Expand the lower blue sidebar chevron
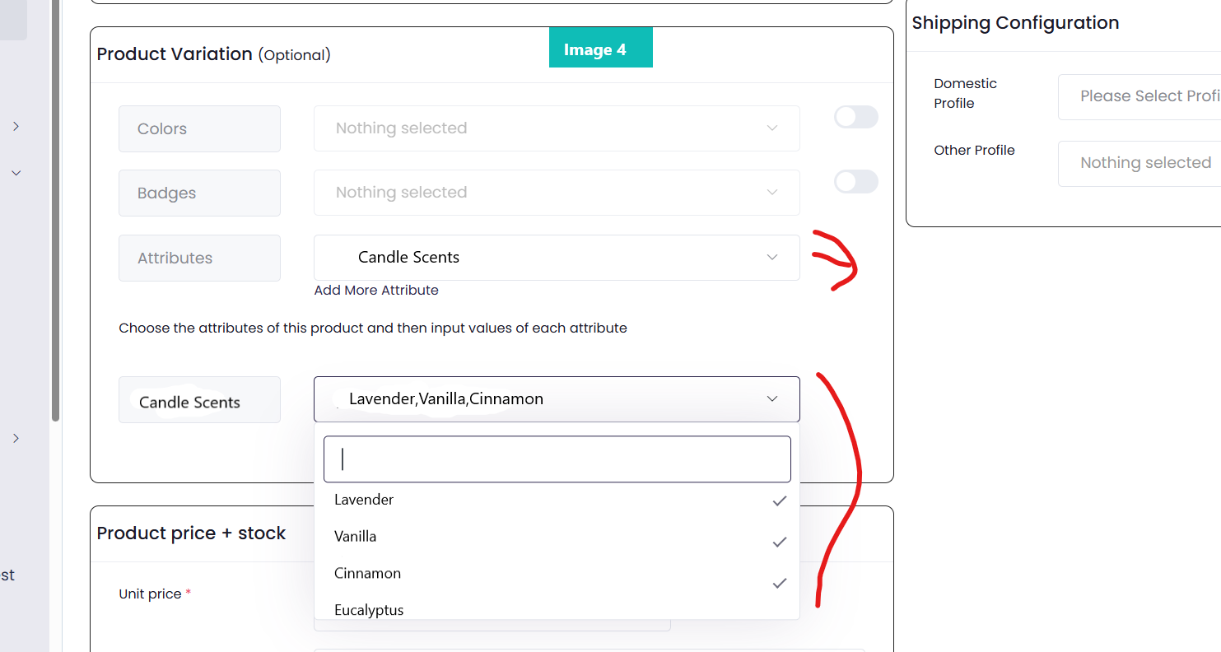 pyautogui.click(x=16, y=438)
